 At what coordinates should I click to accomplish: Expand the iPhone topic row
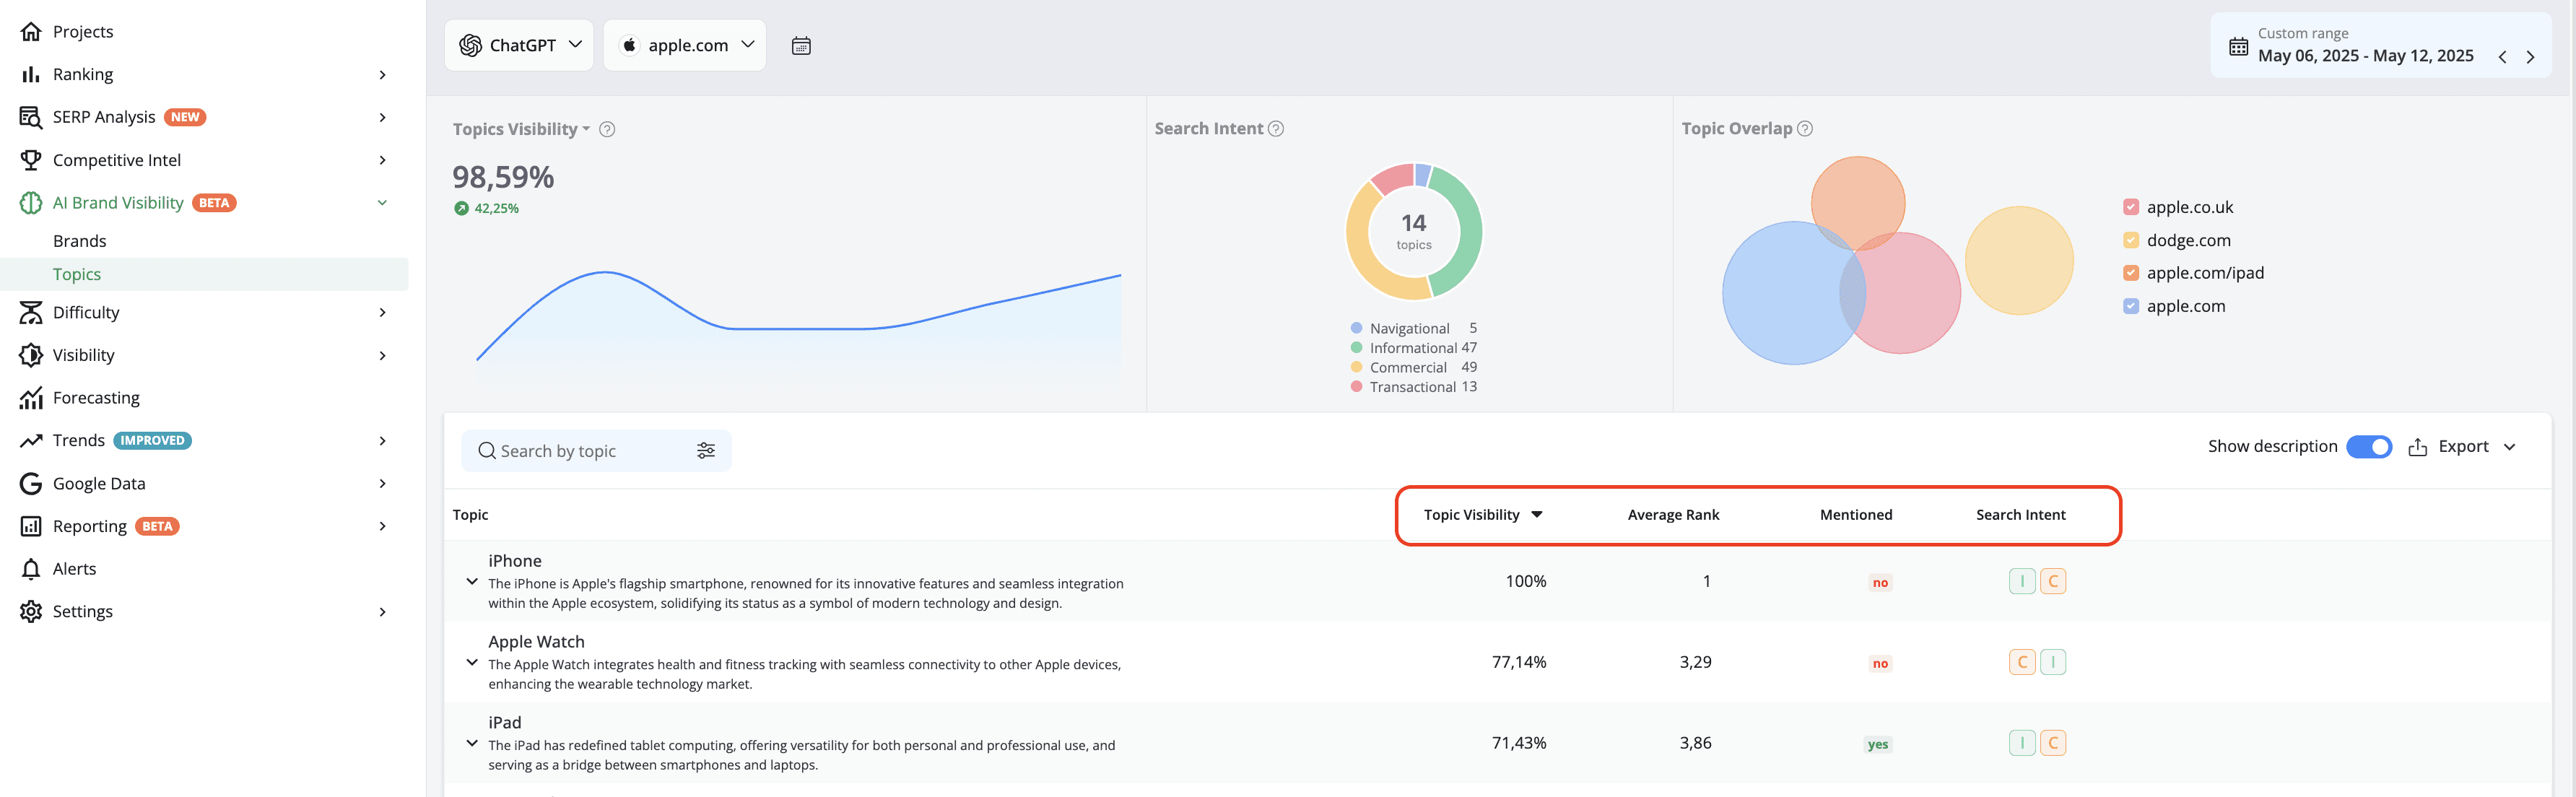[472, 582]
